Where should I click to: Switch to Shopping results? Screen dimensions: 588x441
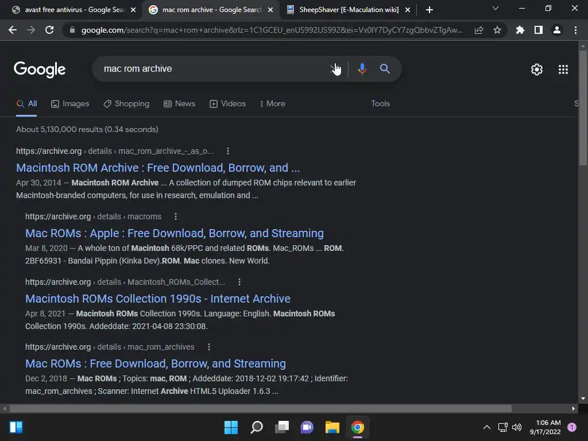coord(126,103)
